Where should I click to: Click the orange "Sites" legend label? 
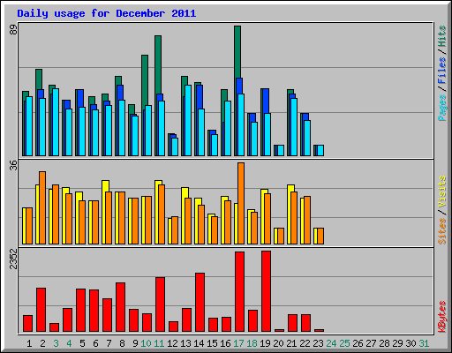pyautogui.click(x=441, y=231)
